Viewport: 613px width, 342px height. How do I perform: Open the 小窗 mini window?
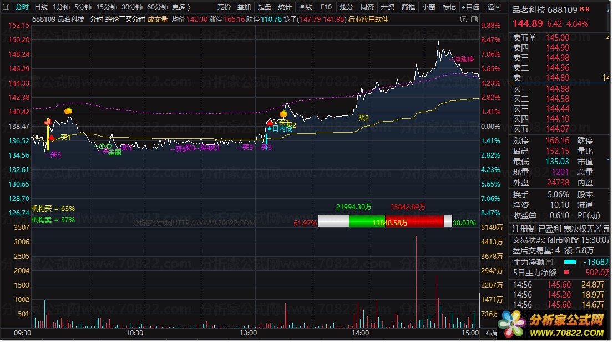pos(428,7)
